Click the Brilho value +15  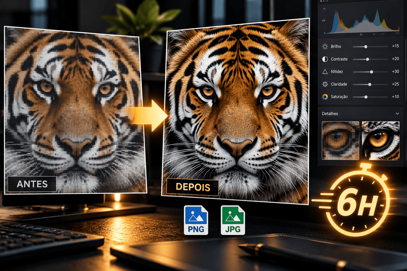(395, 46)
